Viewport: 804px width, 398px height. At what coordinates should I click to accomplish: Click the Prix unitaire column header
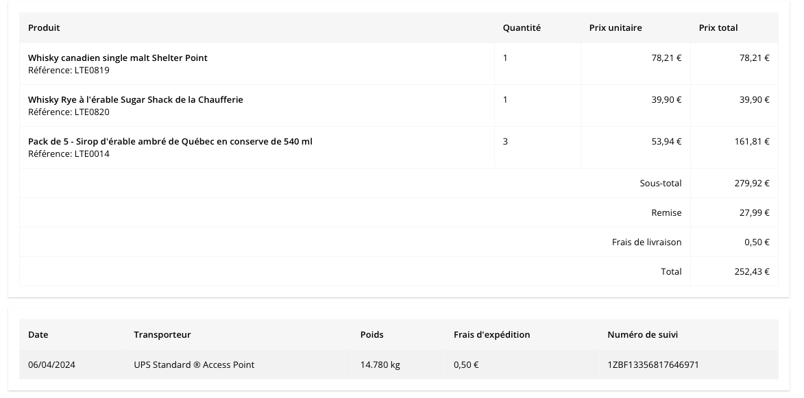(616, 27)
